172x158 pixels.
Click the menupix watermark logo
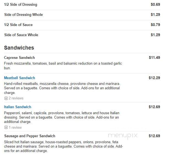[123, 136]
